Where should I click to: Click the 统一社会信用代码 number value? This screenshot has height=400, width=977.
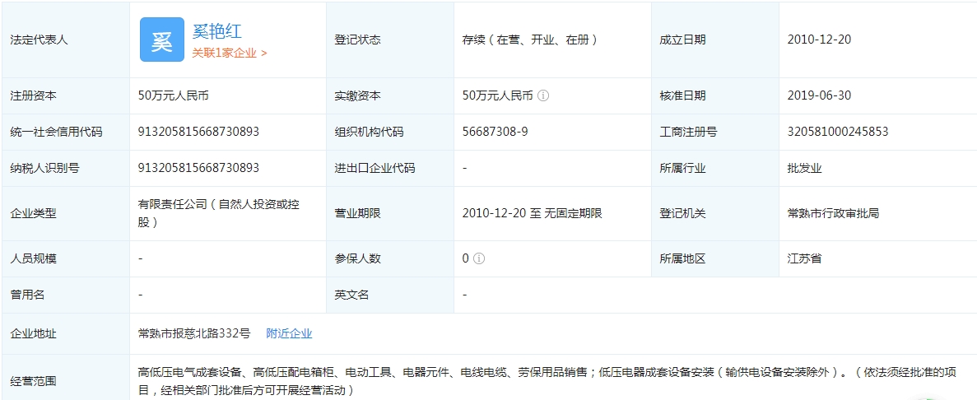[198, 132]
